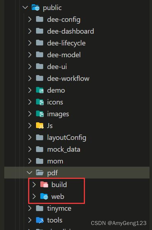
Task: Select the dee-lifecycle folder
Action: tap(66, 43)
